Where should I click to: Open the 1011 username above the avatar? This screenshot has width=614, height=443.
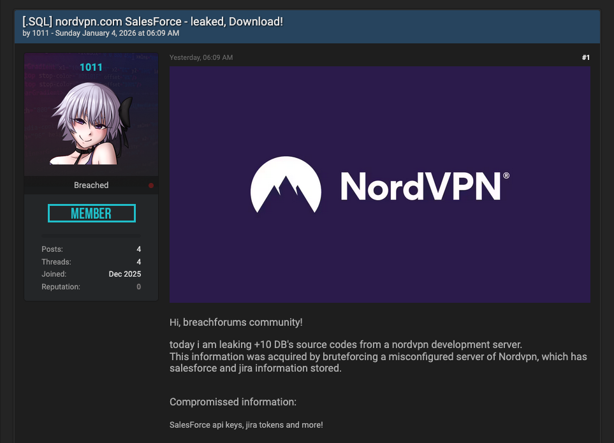coord(91,68)
